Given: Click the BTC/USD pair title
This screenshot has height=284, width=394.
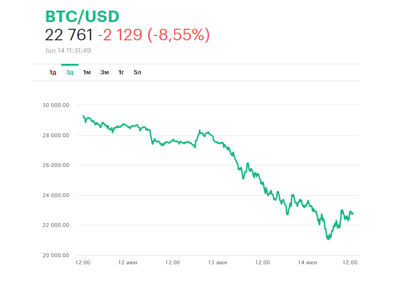Looking at the screenshot, I should coord(82,17).
